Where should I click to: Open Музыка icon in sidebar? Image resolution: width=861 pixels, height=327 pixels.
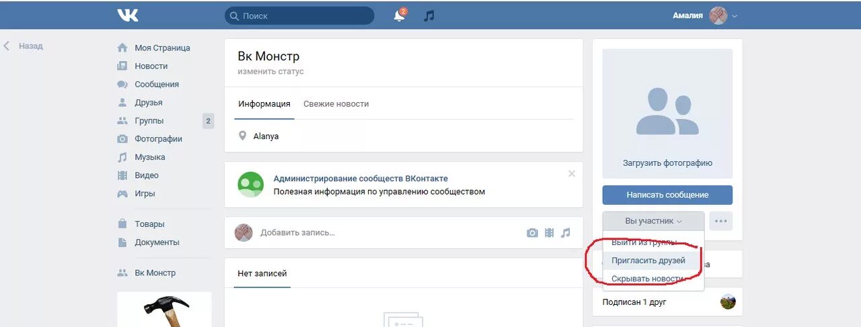point(122,157)
